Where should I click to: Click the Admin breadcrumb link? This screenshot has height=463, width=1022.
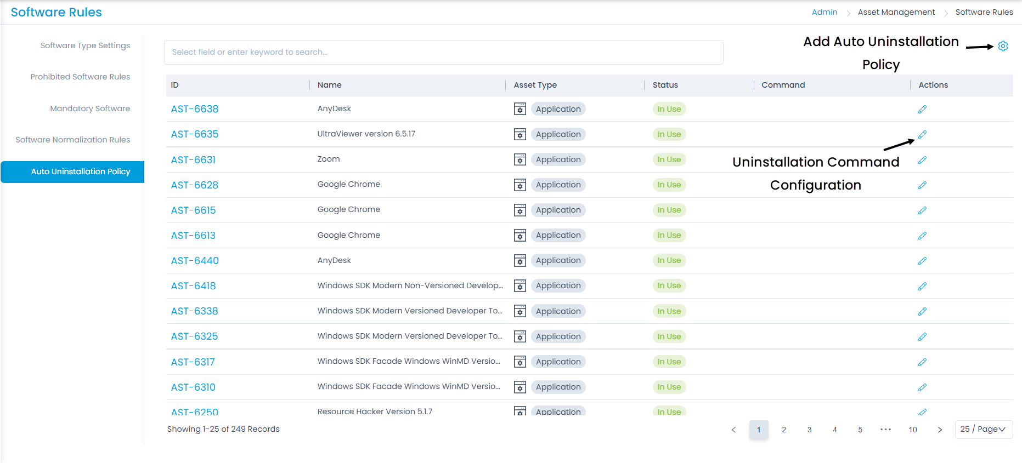pyautogui.click(x=825, y=12)
